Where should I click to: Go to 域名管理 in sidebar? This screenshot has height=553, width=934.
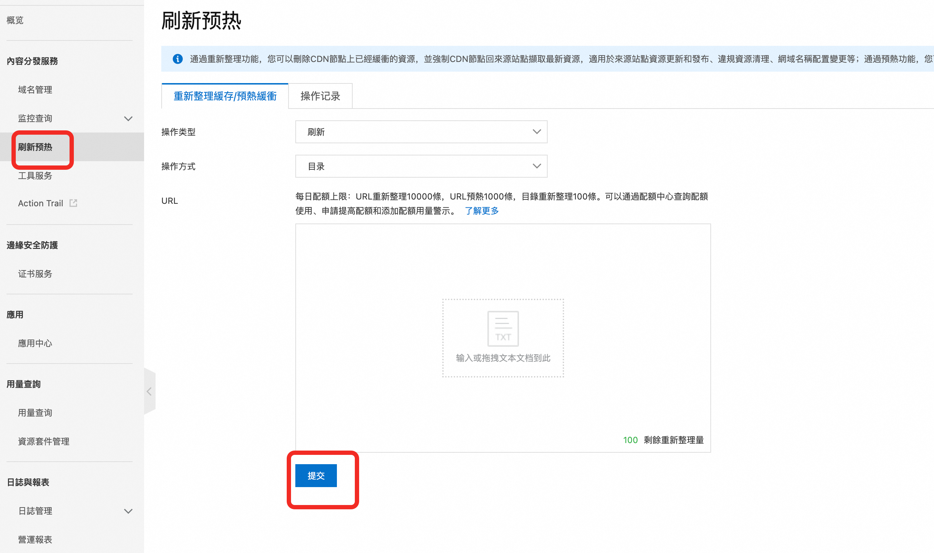coord(35,90)
